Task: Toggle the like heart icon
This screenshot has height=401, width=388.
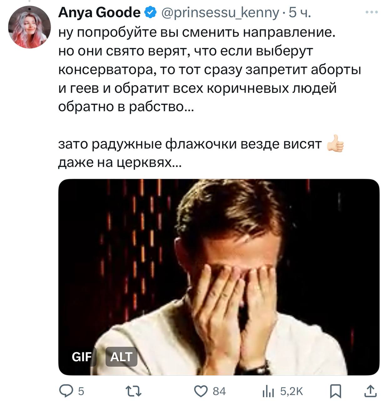Action: (201, 391)
